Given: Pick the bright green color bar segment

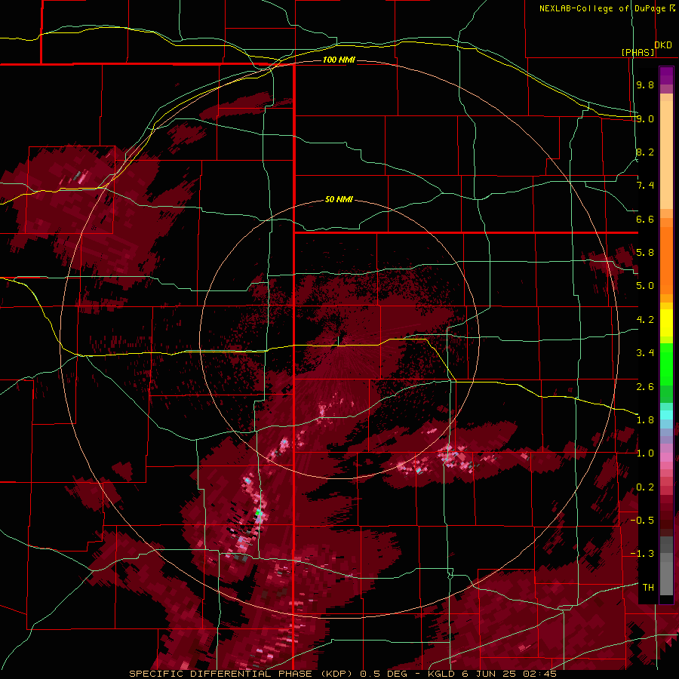Looking at the screenshot, I should (x=666, y=364).
